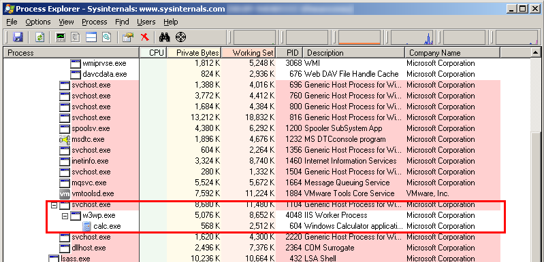Click the scrollbar up arrow

pyautogui.click(x=535, y=52)
